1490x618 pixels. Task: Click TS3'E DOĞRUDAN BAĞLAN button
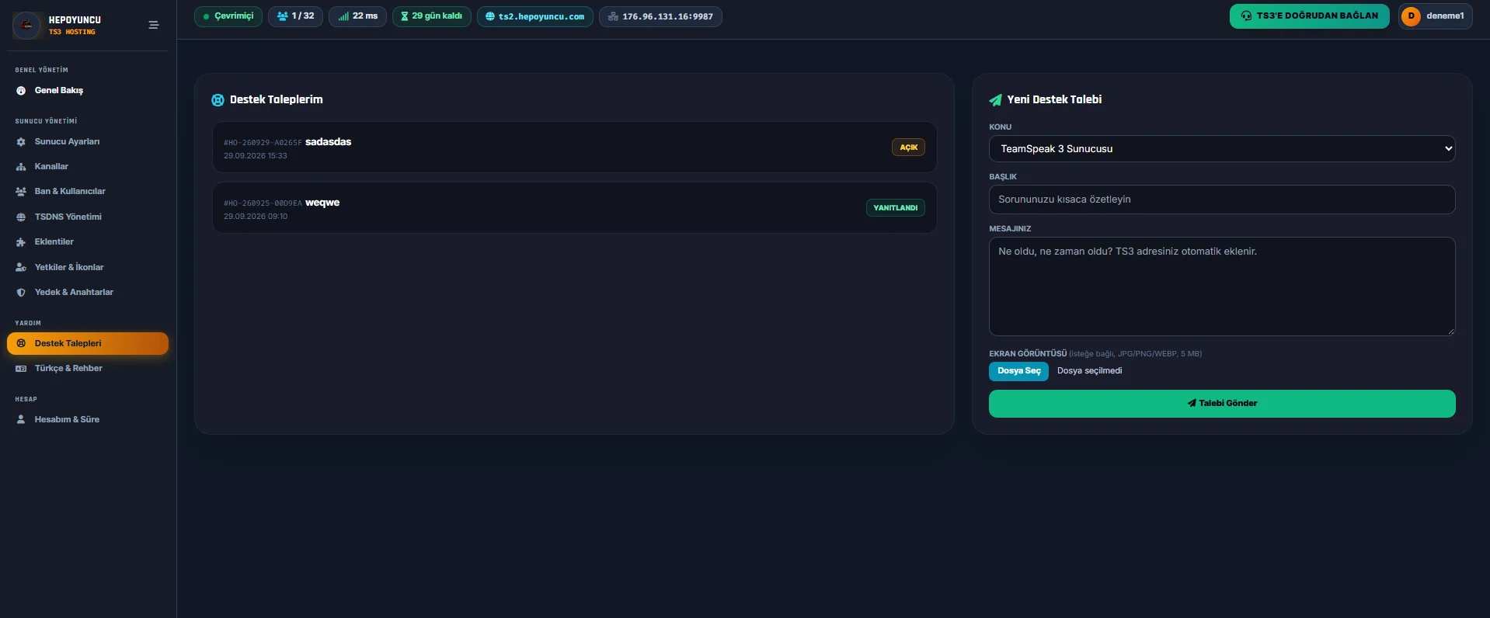click(x=1310, y=16)
